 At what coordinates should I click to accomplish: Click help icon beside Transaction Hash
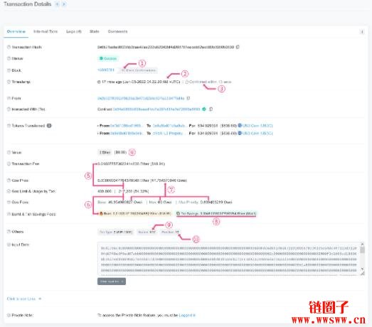tap(9, 47)
